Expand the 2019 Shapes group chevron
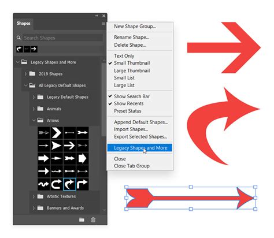274x238 pixels. [25, 74]
